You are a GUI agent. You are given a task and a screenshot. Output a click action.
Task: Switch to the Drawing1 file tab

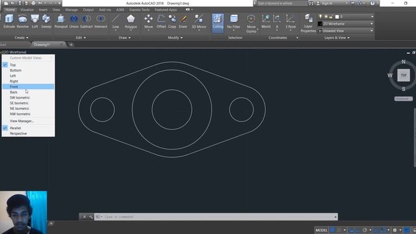coord(42,45)
